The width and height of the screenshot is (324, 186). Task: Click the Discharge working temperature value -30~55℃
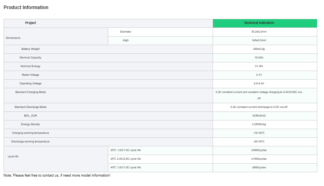(259, 142)
